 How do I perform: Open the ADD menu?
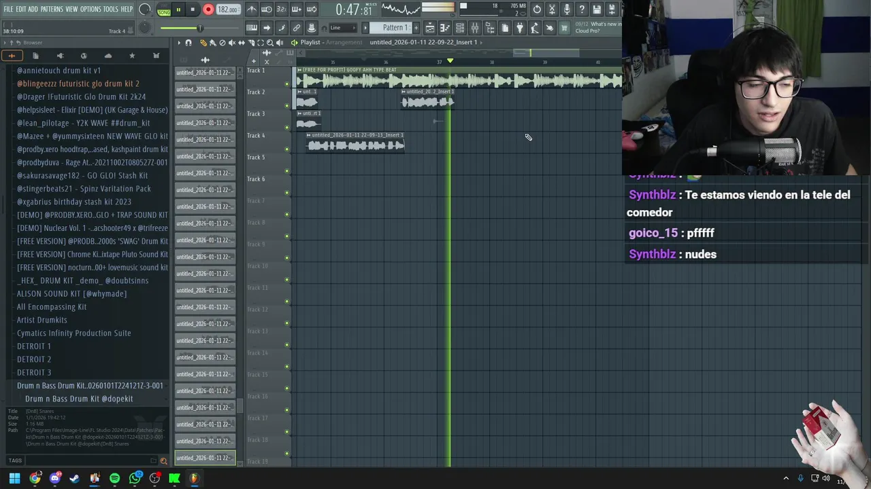[33, 10]
